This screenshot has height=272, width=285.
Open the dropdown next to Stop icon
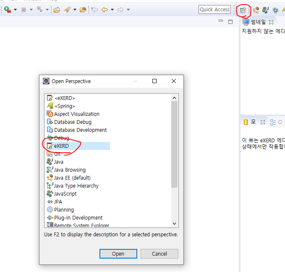31,10
